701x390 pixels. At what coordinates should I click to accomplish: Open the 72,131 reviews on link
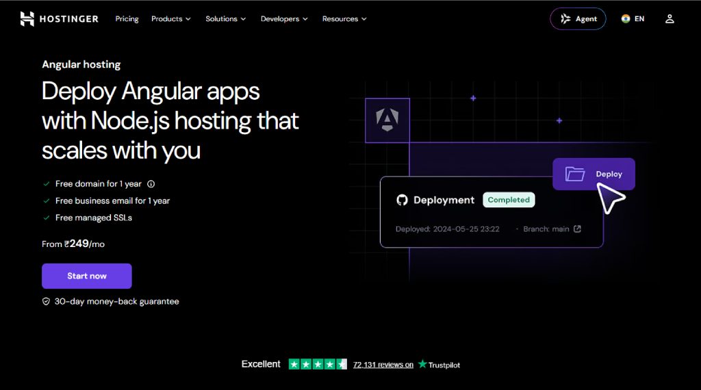point(383,365)
